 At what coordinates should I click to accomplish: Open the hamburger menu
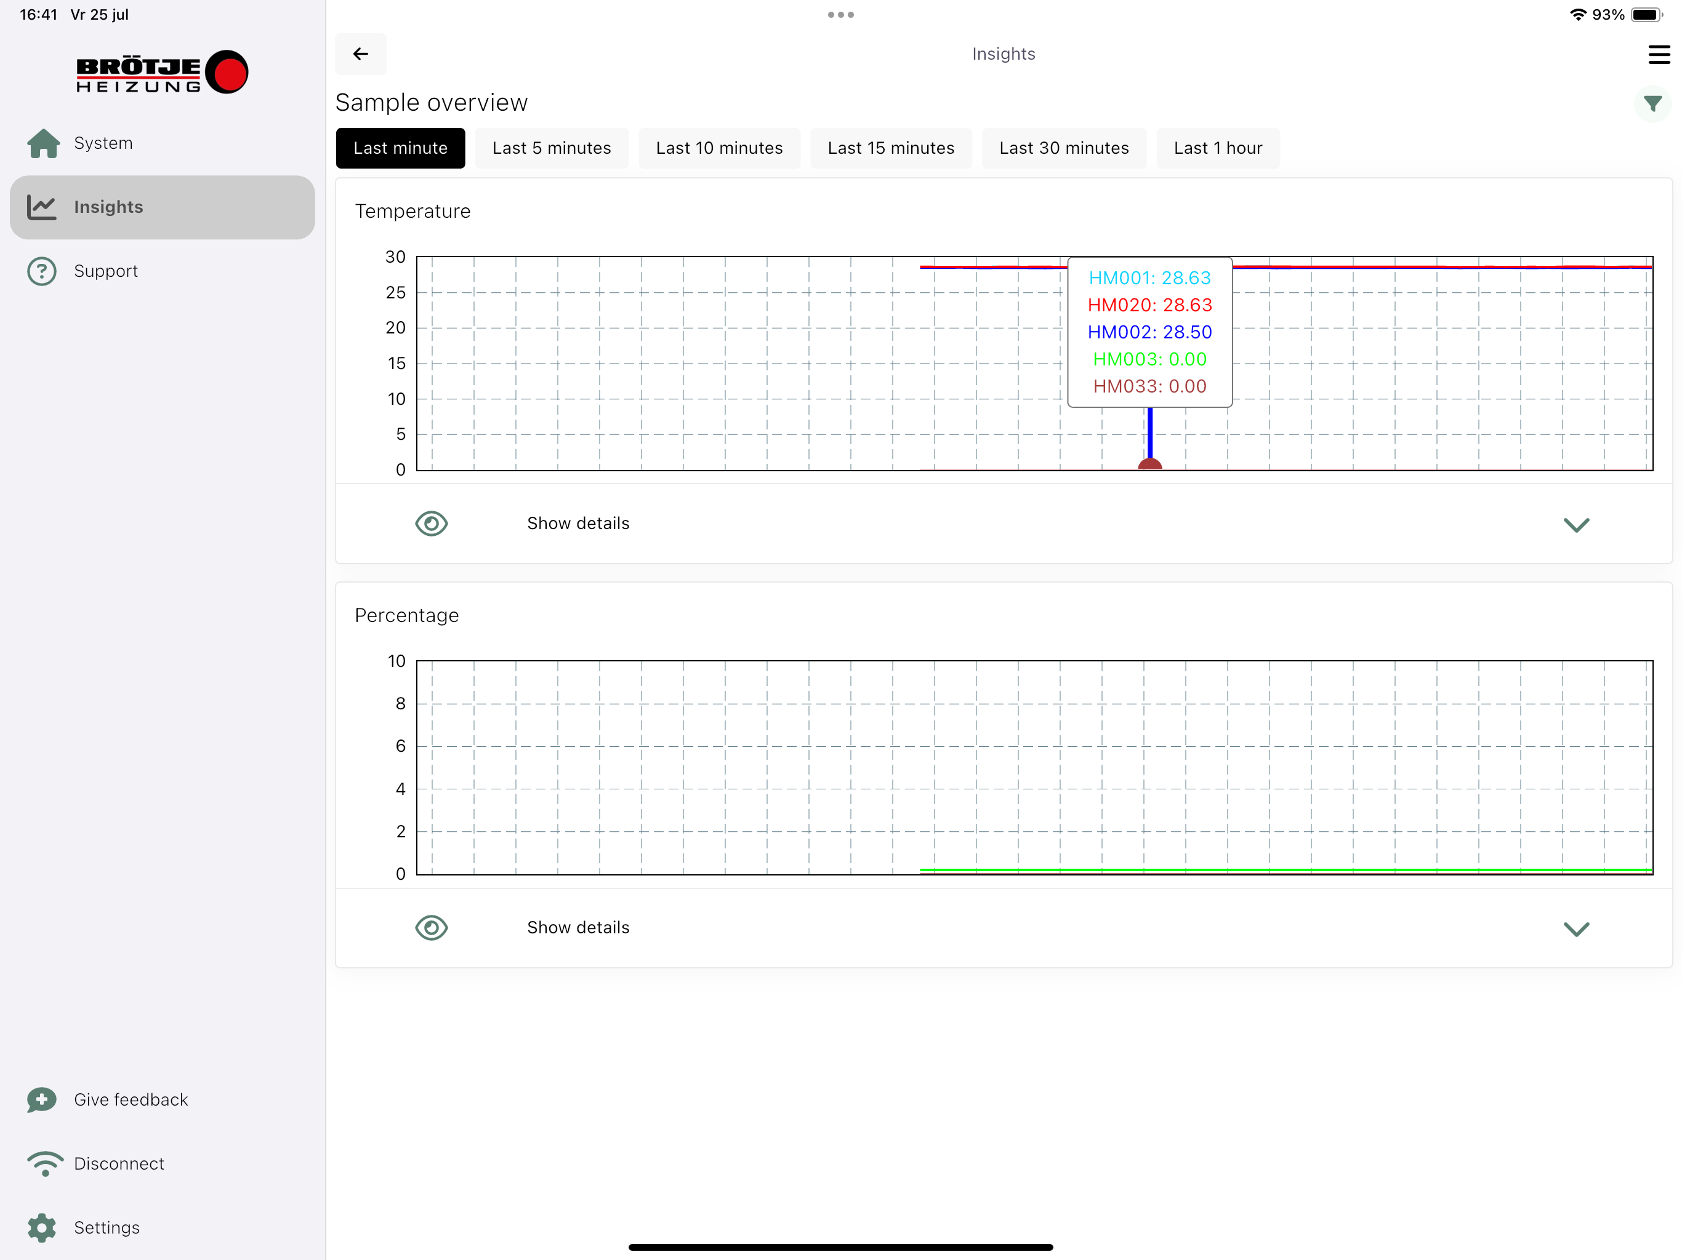click(x=1659, y=55)
